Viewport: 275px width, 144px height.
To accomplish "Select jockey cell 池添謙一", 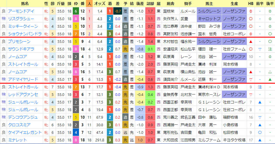I will point(188,34).
